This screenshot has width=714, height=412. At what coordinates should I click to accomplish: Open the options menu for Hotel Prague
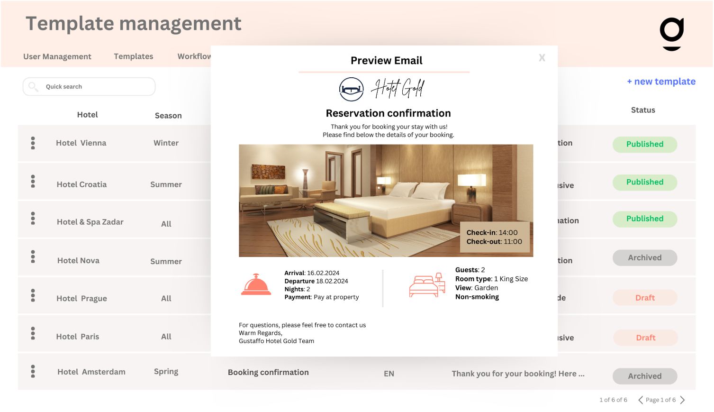tap(33, 295)
